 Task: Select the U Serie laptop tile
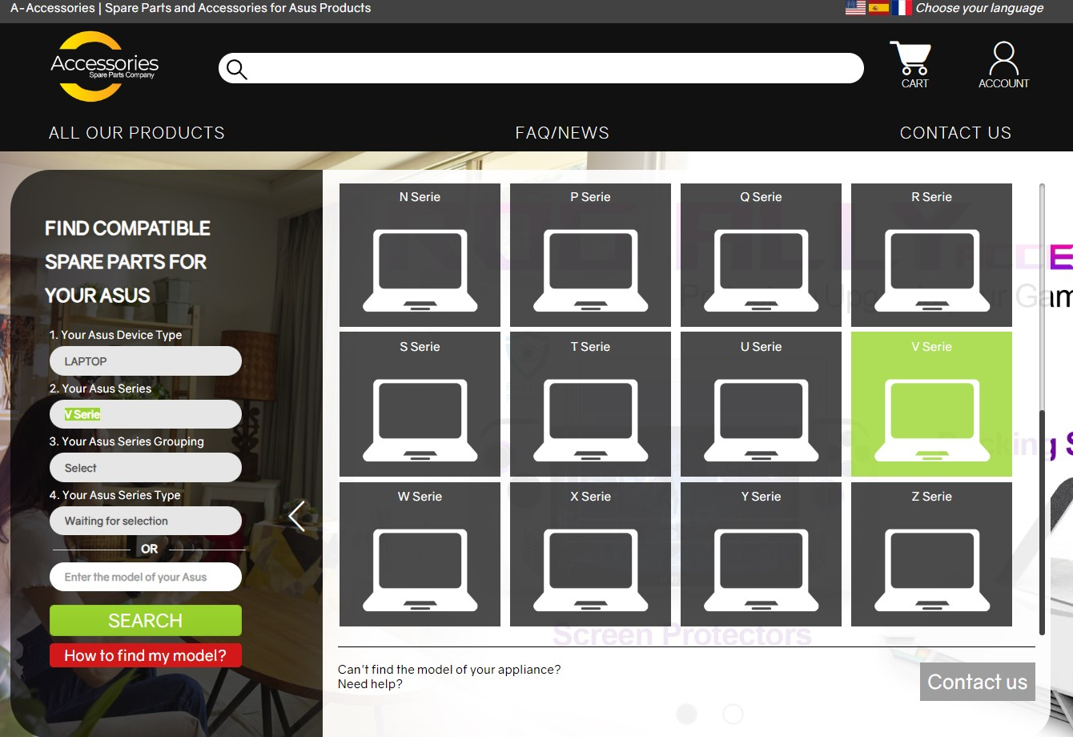coord(761,405)
